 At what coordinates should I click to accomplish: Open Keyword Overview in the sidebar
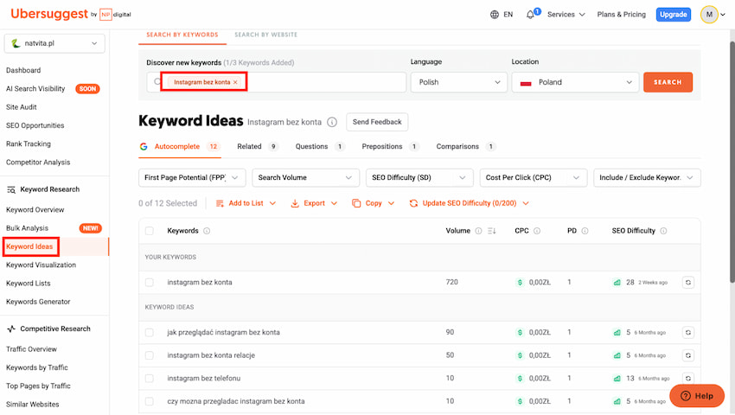coord(35,209)
